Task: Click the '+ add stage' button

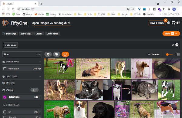Action: pyautogui.click(x=11, y=45)
